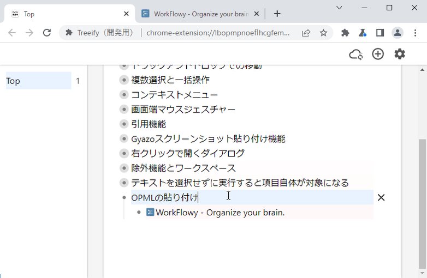Viewport: 427px width, 278px height.
Task: Select the text 引用機能
Action: pos(149,124)
